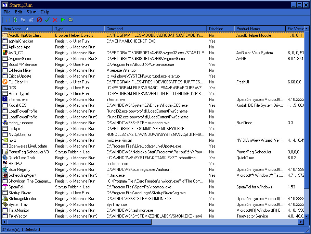The width and height of the screenshot is (311, 234).
Task: Select the KodakCCS entry
Action: [x=17, y=105]
